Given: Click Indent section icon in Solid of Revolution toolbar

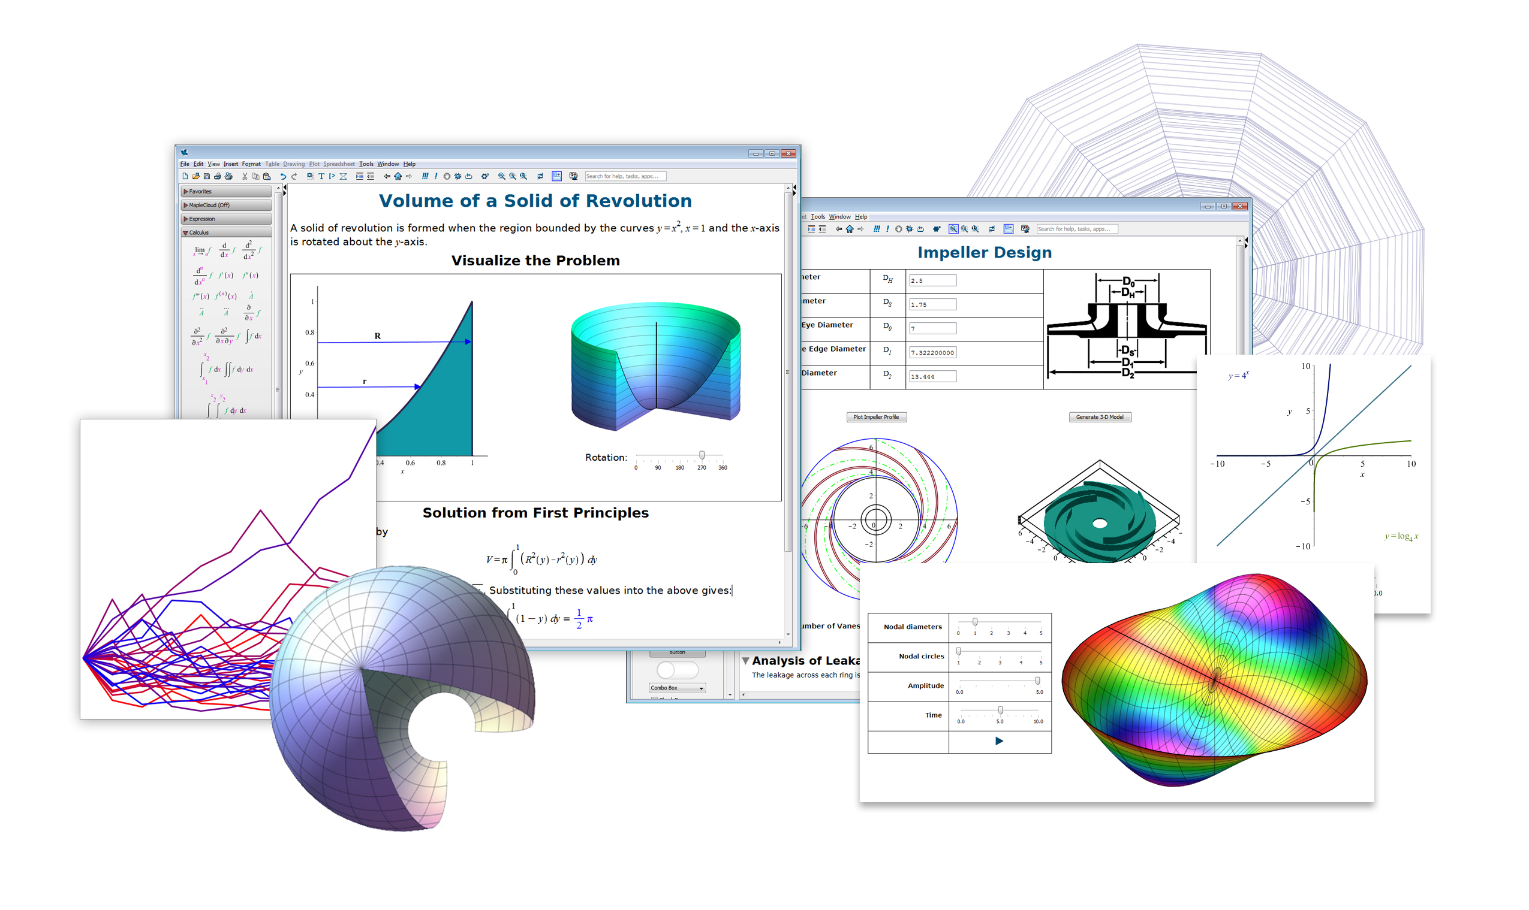Looking at the screenshot, I should point(360,176).
